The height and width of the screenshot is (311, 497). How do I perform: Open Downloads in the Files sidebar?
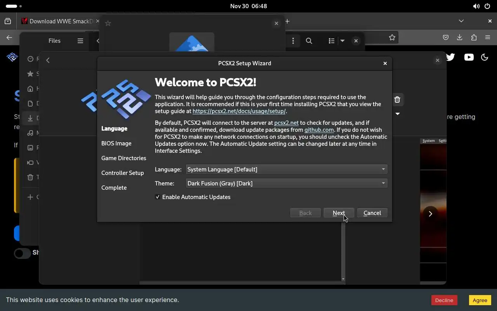coord(30,118)
